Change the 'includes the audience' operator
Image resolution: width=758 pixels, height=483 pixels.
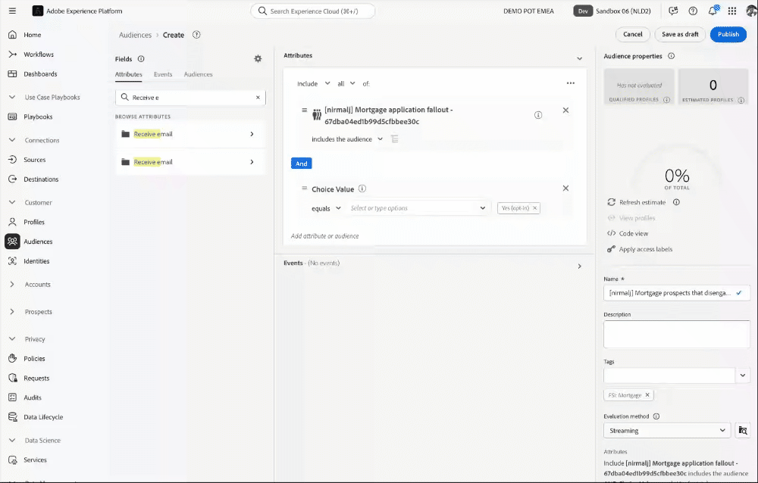pyautogui.click(x=347, y=139)
